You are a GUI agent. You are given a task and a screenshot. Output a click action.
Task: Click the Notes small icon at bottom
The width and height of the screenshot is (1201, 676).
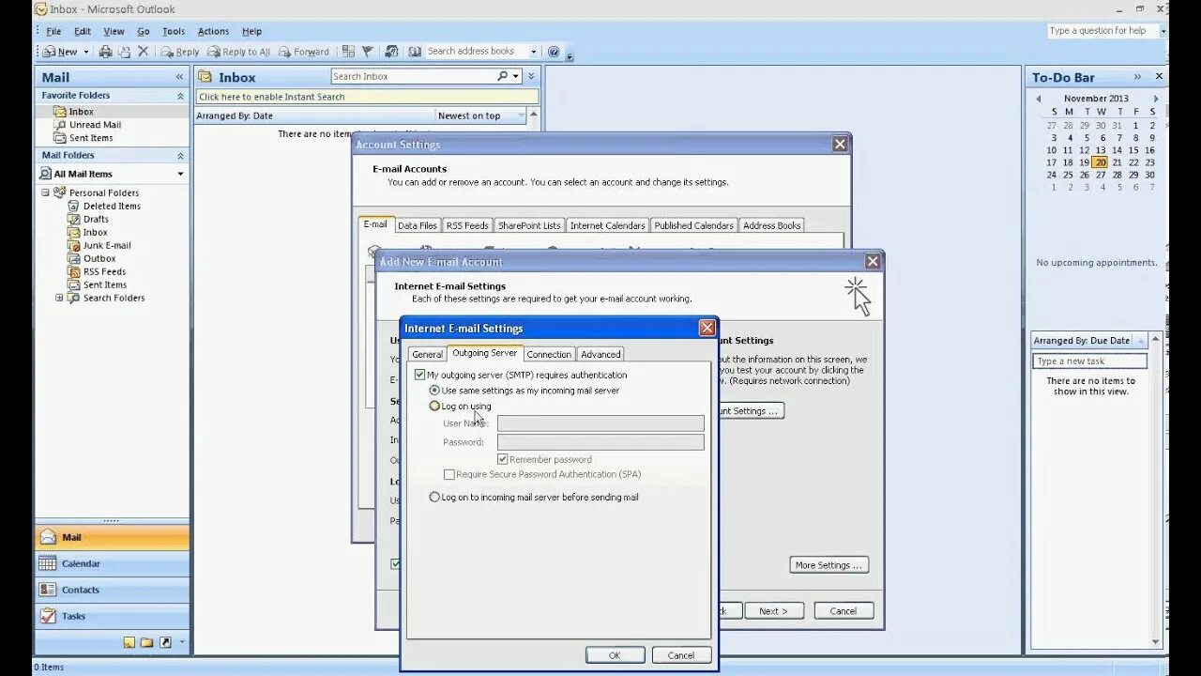(129, 643)
